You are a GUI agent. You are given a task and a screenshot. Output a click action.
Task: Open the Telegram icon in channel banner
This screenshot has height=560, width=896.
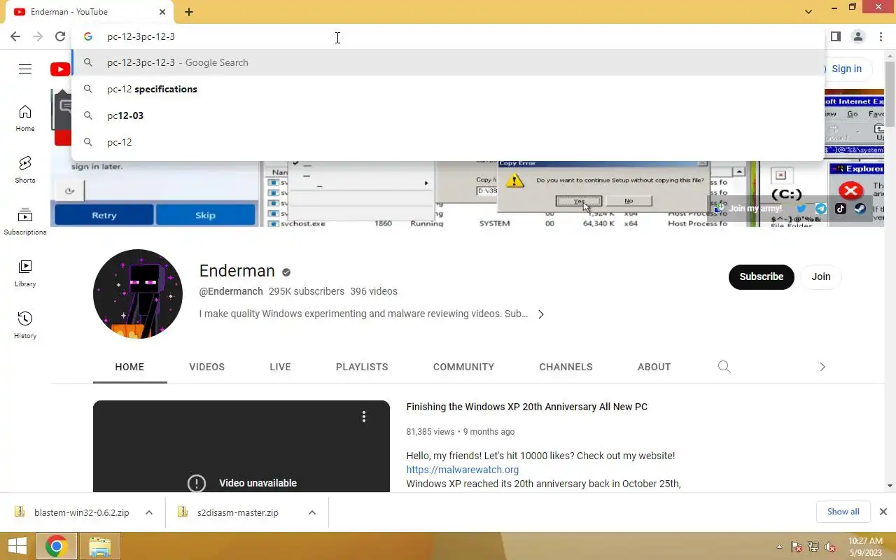(821, 209)
